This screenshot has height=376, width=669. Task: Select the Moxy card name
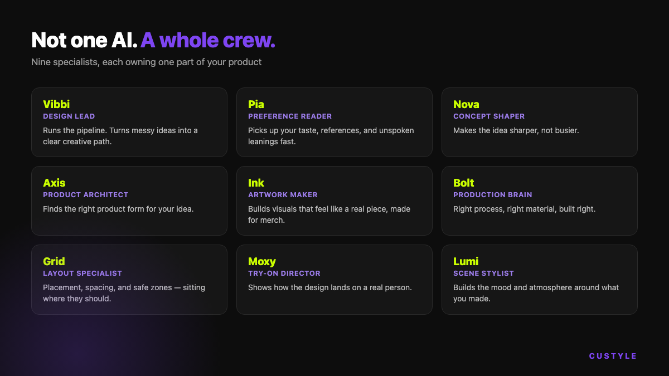tap(262, 261)
